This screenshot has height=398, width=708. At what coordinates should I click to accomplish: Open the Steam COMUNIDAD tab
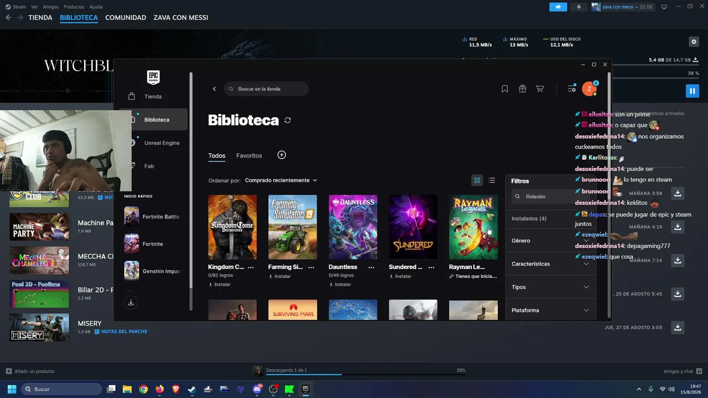(x=126, y=18)
